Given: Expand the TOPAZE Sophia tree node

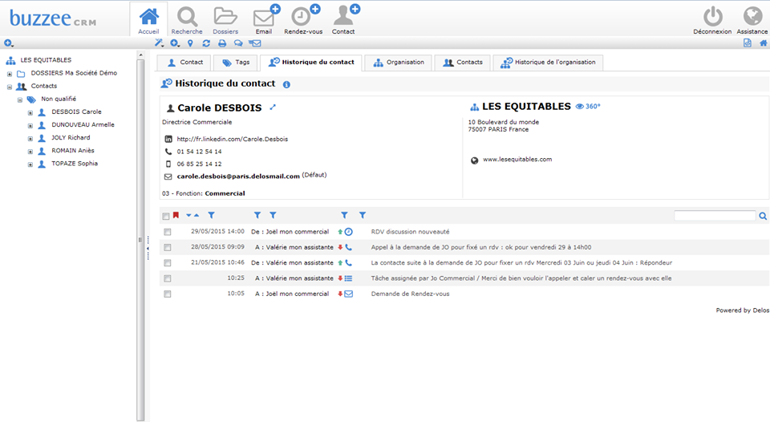Looking at the screenshot, I should (x=30, y=164).
